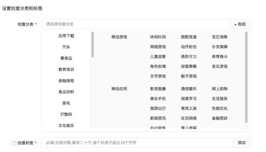Select 塔防守卫 under mobile games
Viewport: 266px width, 152px height.
click(x=189, y=57)
